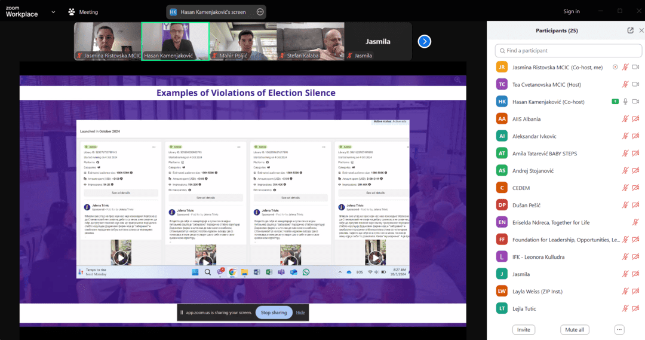Viewport: 645px width, 340px height.
Task: Pop out the Participants panel
Action: (x=630, y=30)
